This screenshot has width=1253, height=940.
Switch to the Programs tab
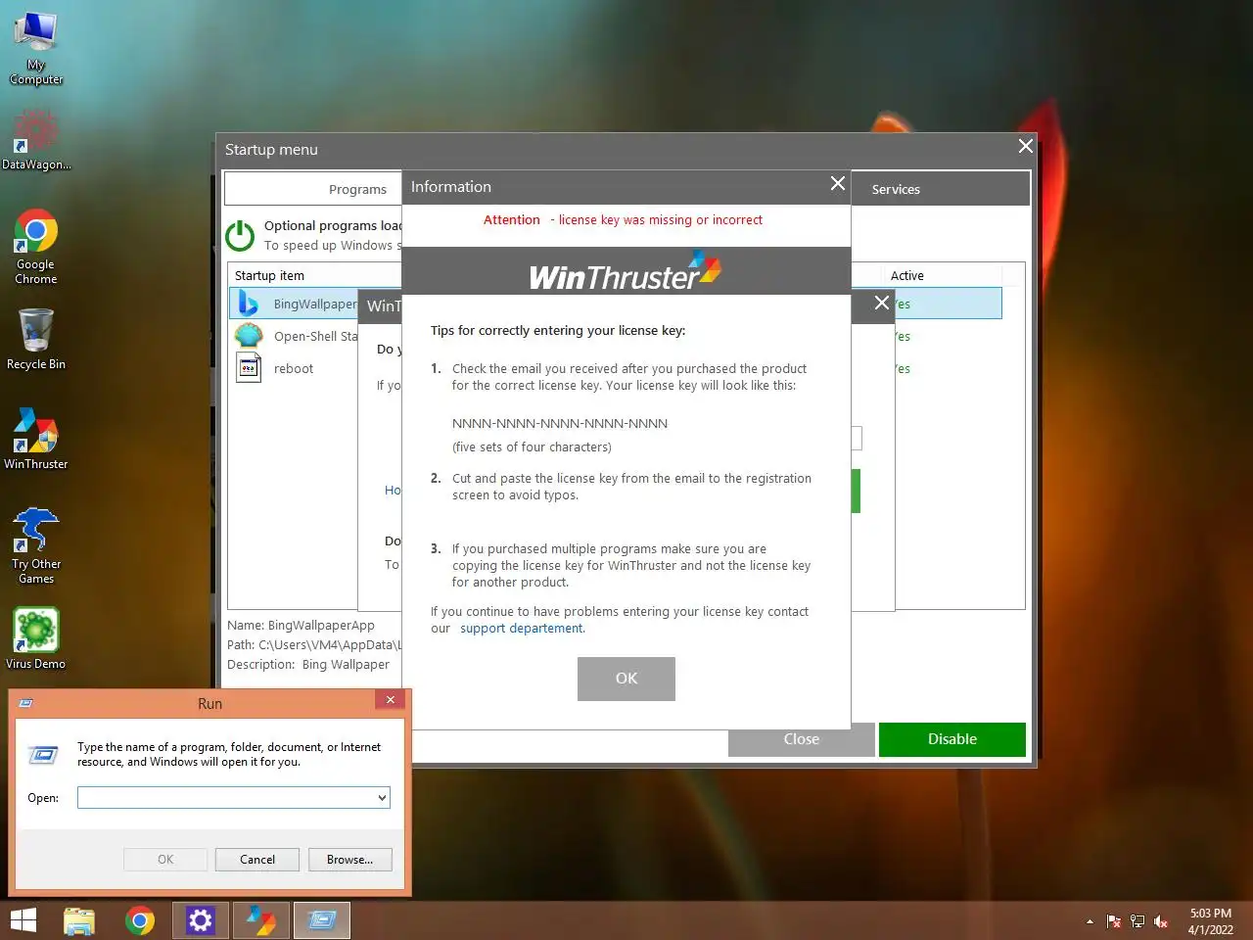tap(313, 189)
